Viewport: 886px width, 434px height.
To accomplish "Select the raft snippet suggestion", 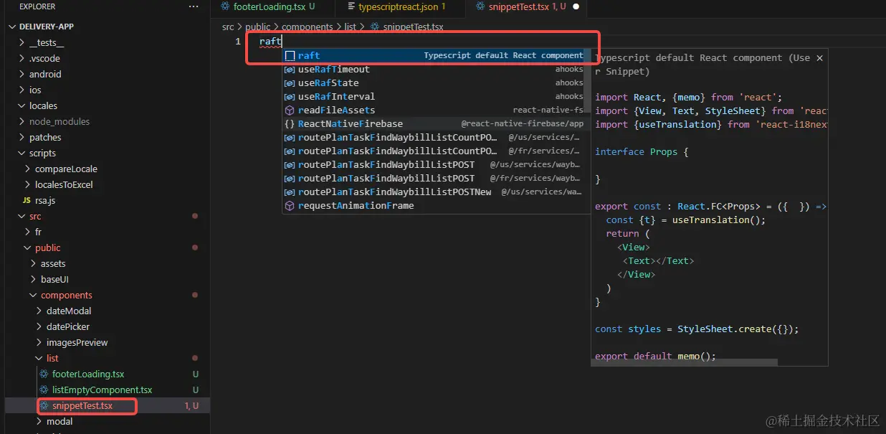I will [437, 55].
